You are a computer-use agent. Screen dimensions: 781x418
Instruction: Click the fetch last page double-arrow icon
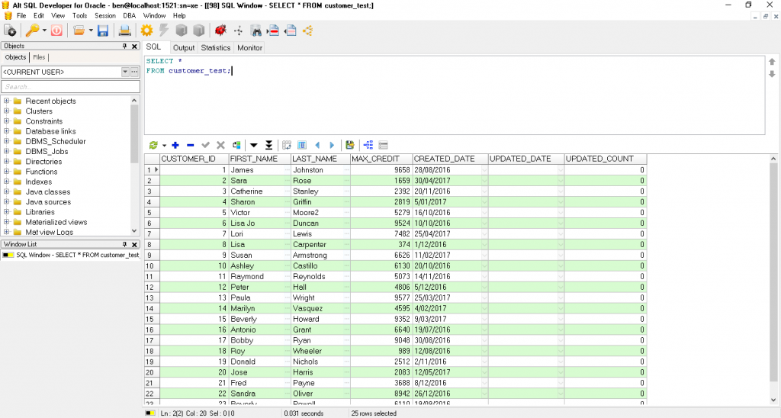268,145
